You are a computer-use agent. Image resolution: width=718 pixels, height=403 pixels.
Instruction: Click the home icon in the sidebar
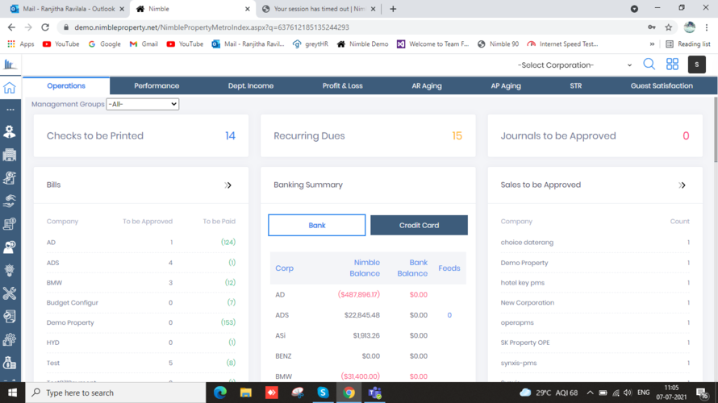coord(10,88)
